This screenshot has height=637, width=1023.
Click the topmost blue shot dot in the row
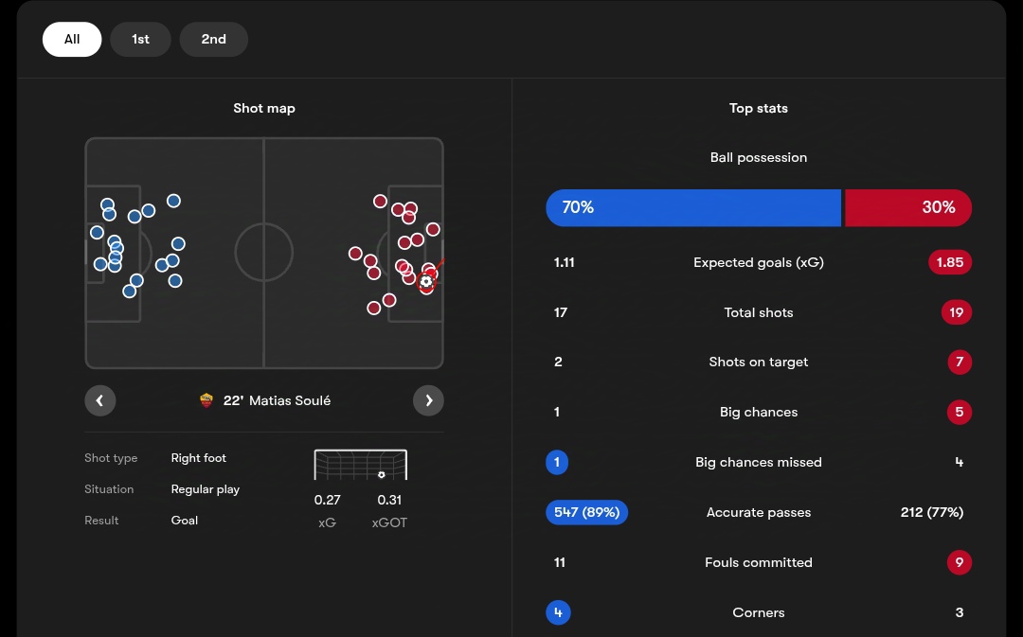pyautogui.click(x=173, y=201)
